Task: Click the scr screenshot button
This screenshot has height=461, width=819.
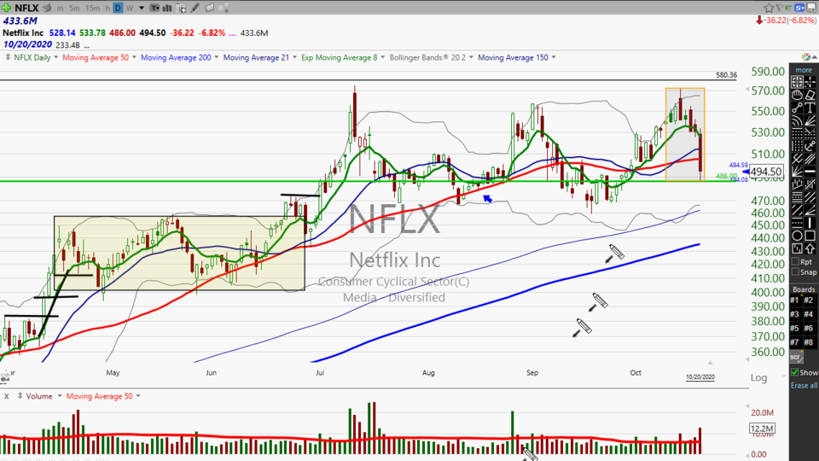Action: click(x=795, y=357)
